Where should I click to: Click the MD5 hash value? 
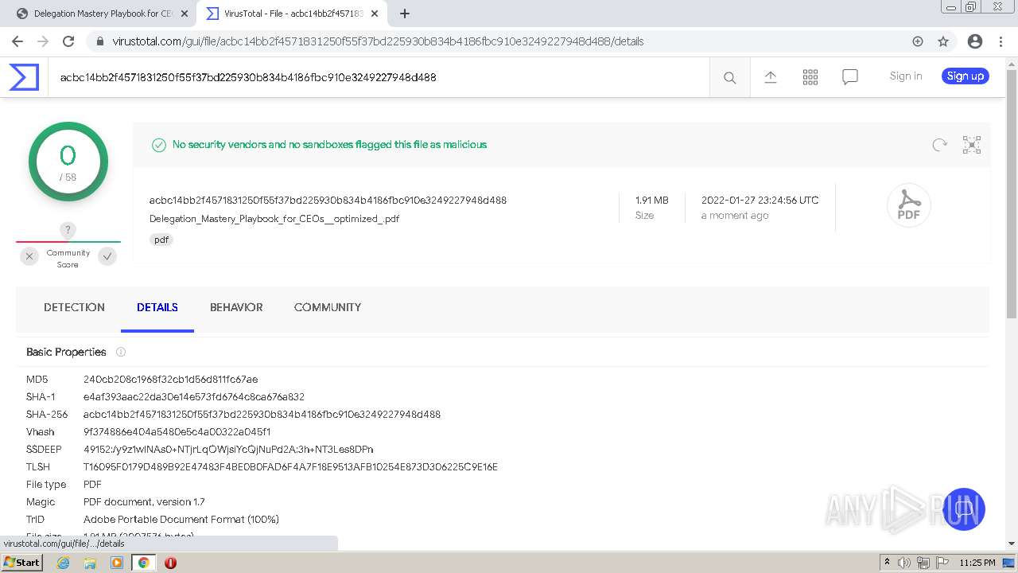171,380
